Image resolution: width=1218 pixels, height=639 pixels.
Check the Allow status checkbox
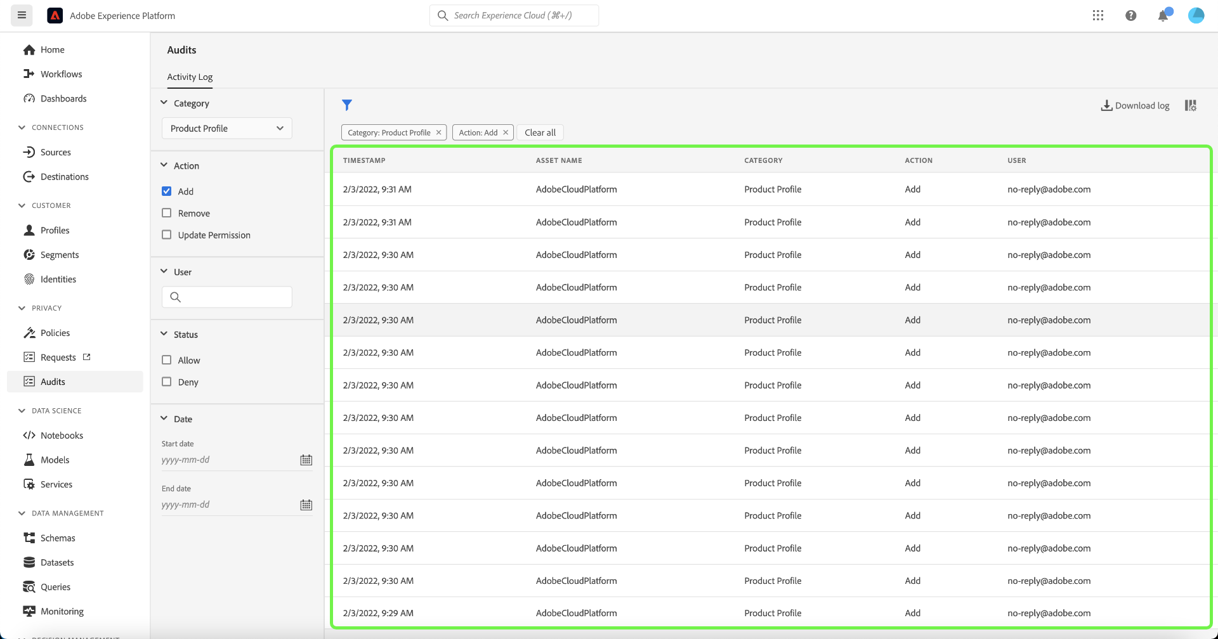click(x=167, y=360)
